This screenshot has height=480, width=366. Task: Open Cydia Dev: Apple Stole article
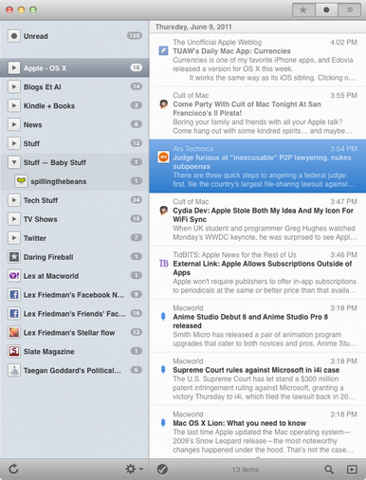(258, 219)
